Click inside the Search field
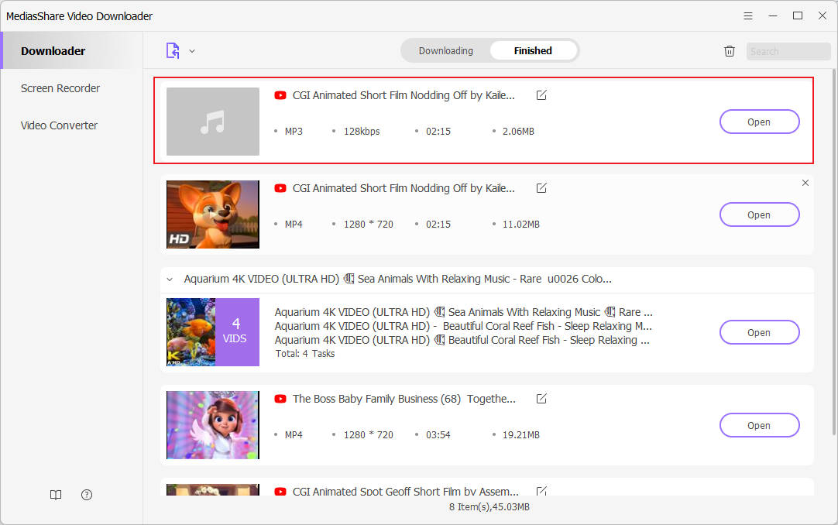The height and width of the screenshot is (525, 838). pyautogui.click(x=788, y=50)
